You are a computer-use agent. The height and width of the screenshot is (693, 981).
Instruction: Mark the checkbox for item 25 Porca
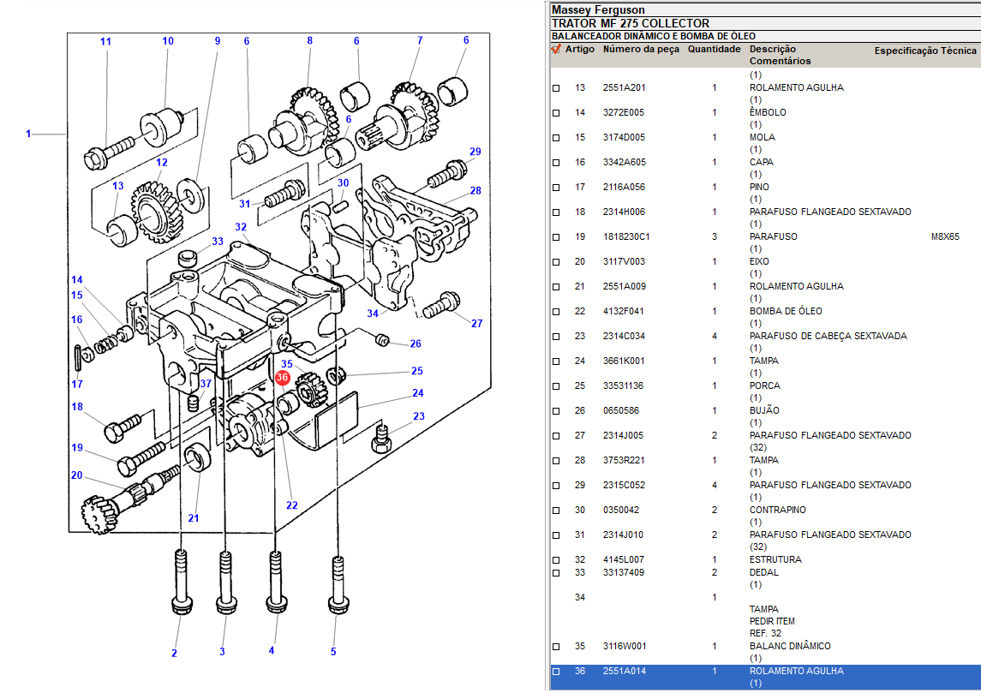(556, 386)
